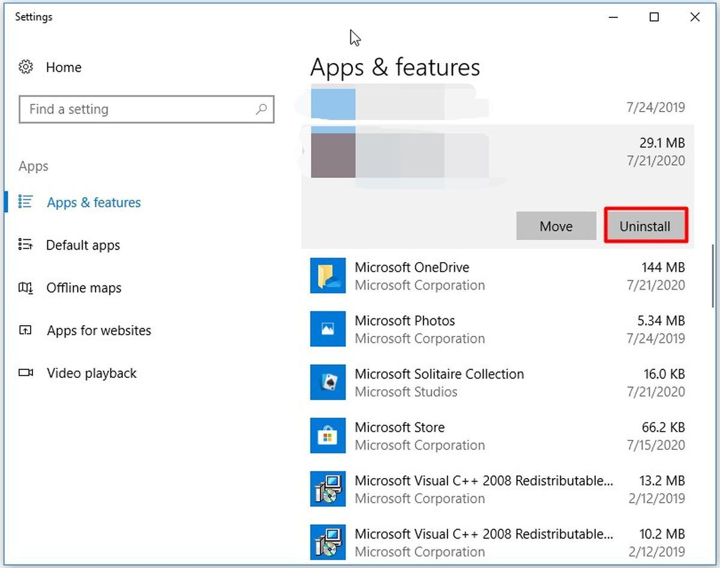Select the Microsoft Photos entry name
Screen dimensions: 720x568
404,321
